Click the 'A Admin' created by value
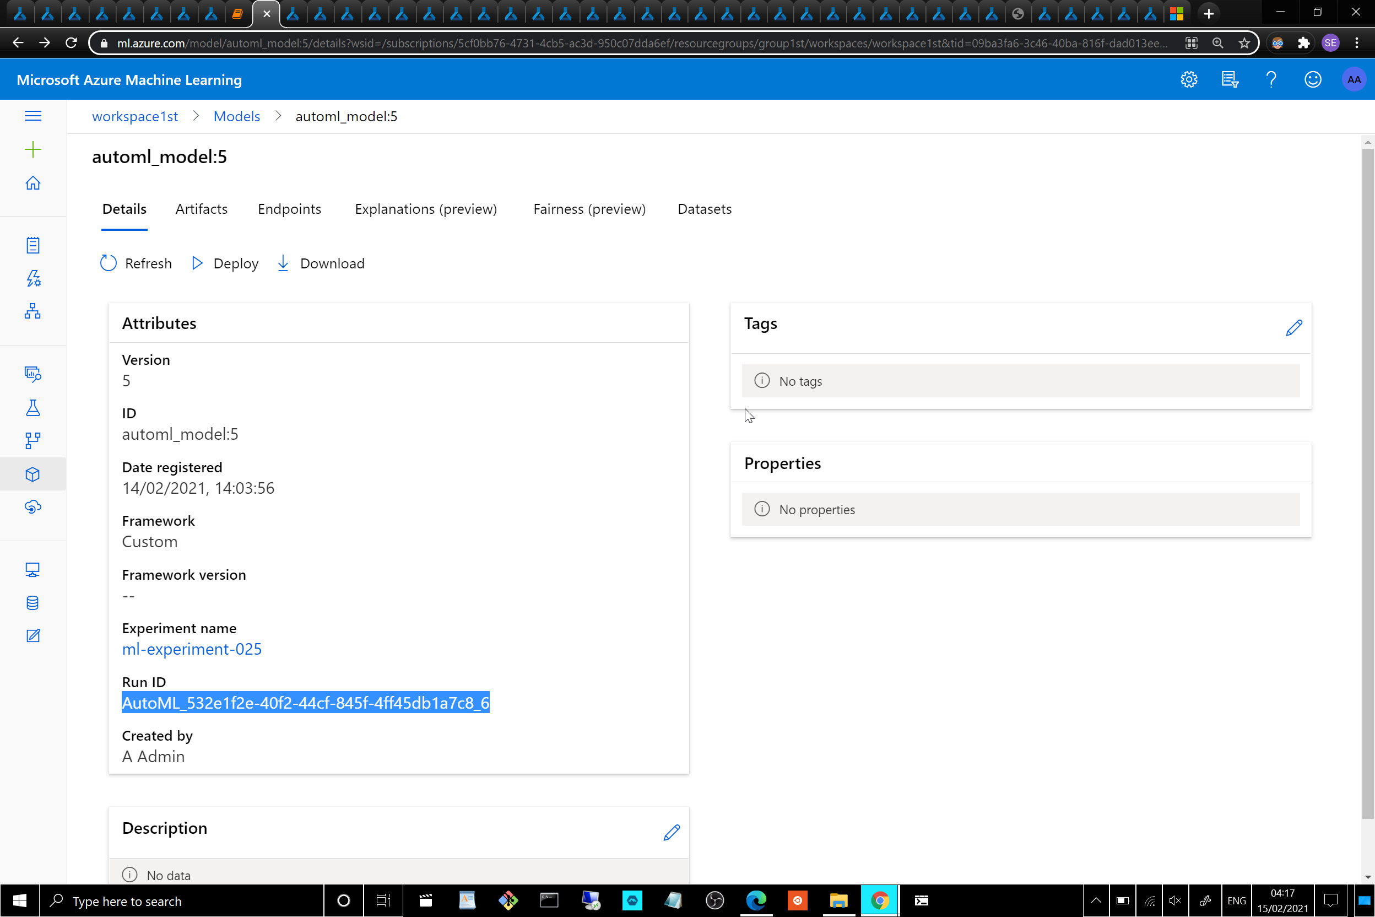Image resolution: width=1375 pixels, height=917 pixels. tap(153, 756)
